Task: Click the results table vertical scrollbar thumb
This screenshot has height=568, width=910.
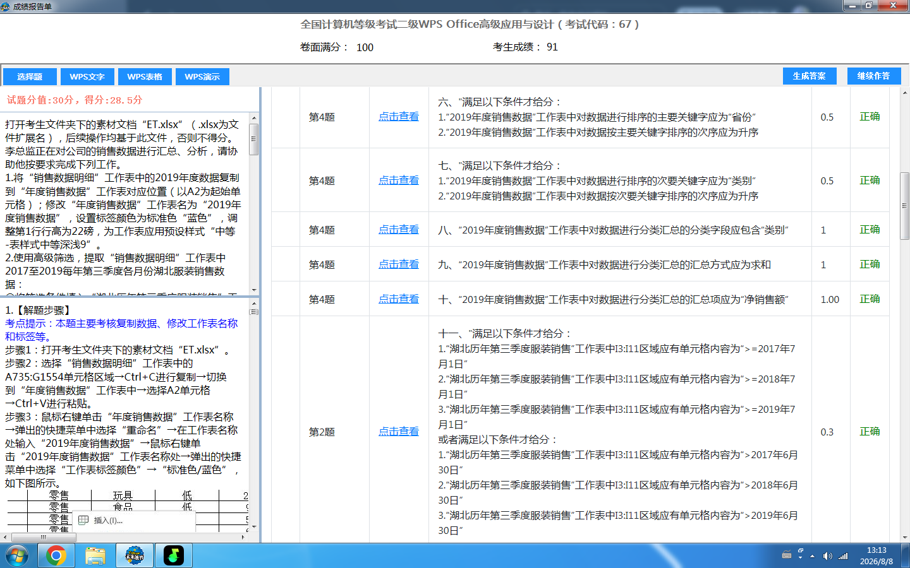Action: (x=904, y=205)
